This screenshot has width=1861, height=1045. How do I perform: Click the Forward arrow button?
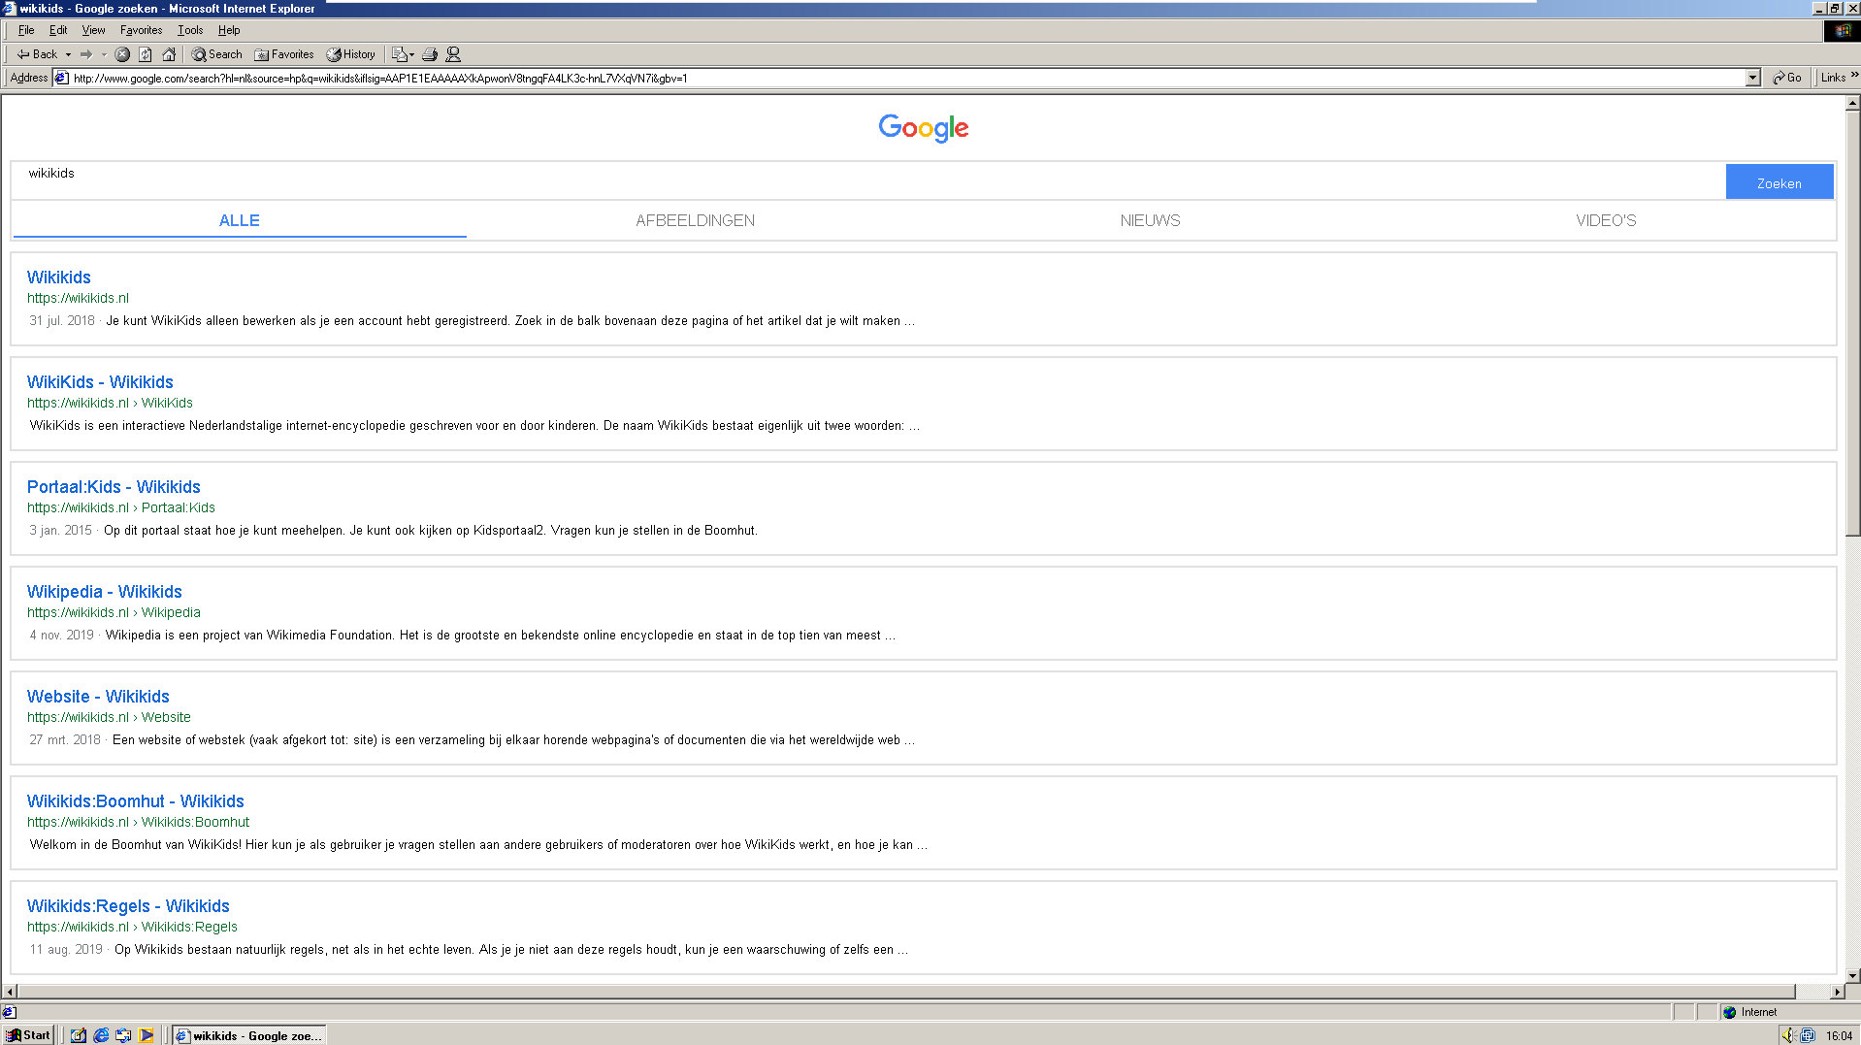coord(86,54)
